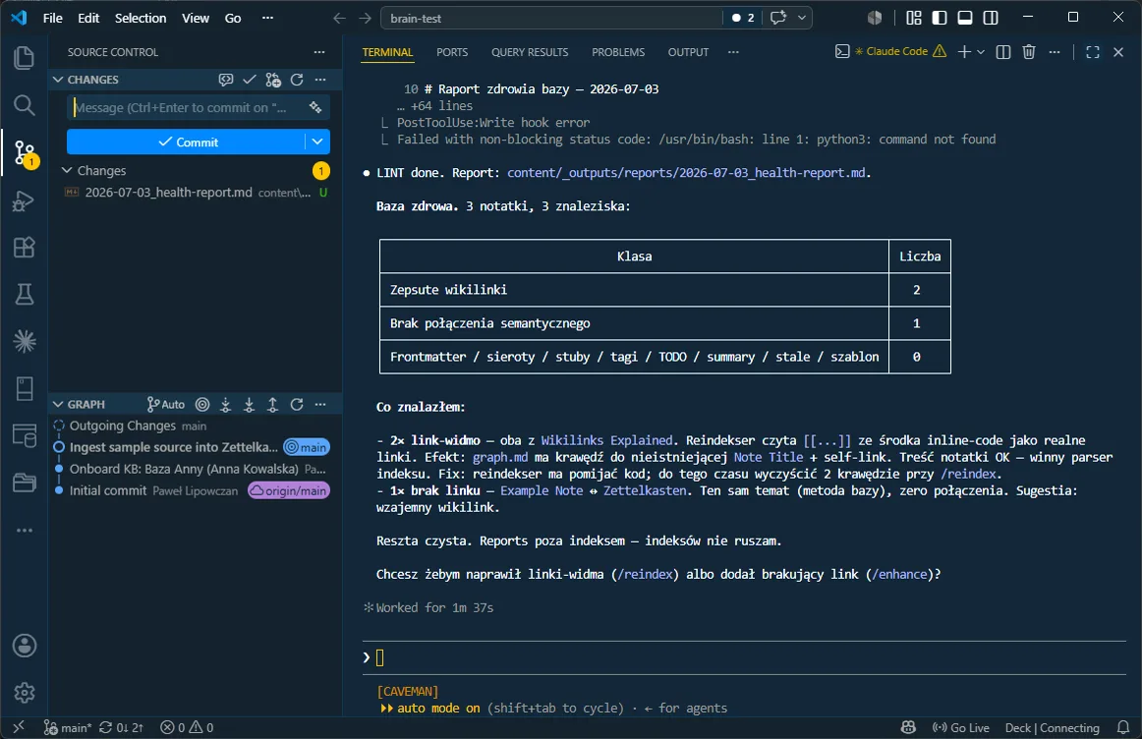Open the Manage gear icon
1142x739 pixels.
[x=24, y=693]
